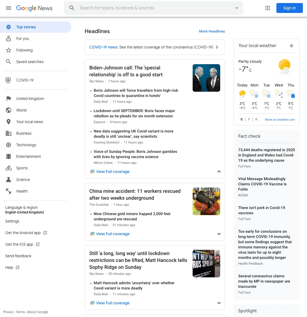Screen dimensions: 307x317
Task: Open coronavirus sign thumbnail
Action: tap(206, 264)
